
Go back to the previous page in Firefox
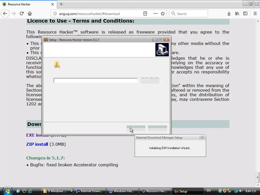coord(5,14)
